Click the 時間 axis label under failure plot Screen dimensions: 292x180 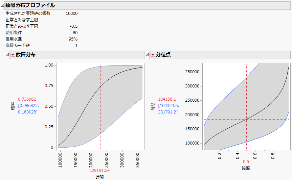99,177
